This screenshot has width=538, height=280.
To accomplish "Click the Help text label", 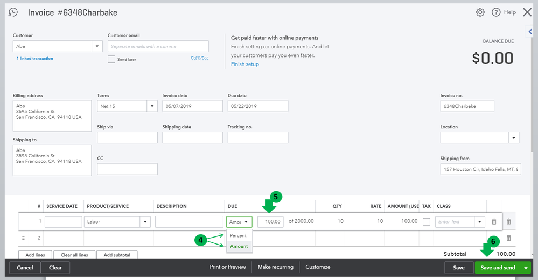I will (x=510, y=12).
